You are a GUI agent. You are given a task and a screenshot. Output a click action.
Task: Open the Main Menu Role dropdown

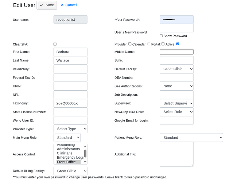pyautogui.click(x=67, y=138)
